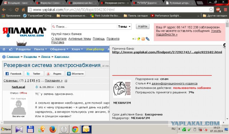Screen dimensions: 229x134
Task: Open Performance Spotlight bookmark
Action: [x=166, y=16]
